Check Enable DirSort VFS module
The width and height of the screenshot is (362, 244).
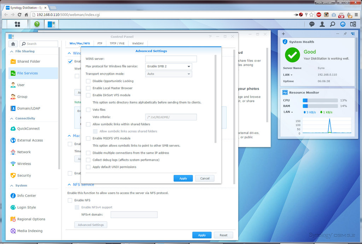(88, 95)
